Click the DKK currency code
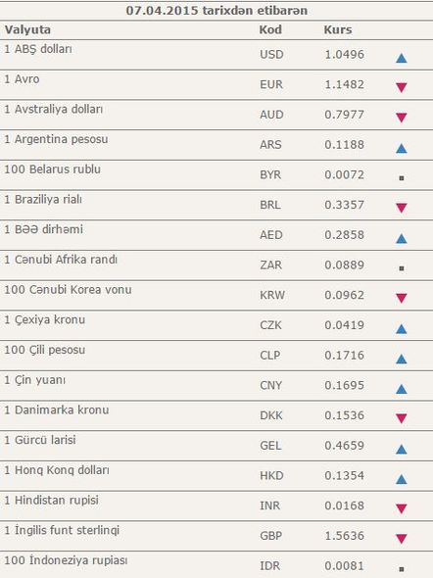Viewport: 433px width, 578px height. coord(271,415)
